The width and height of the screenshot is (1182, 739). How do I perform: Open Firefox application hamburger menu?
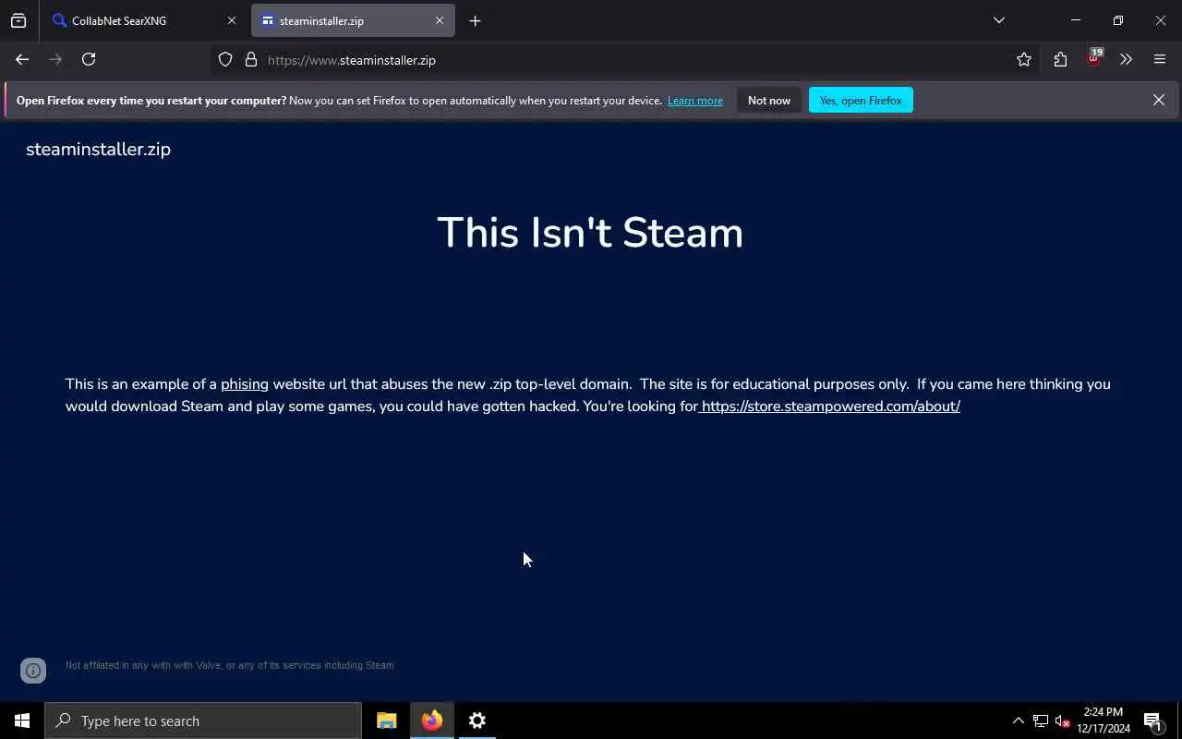point(1160,60)
